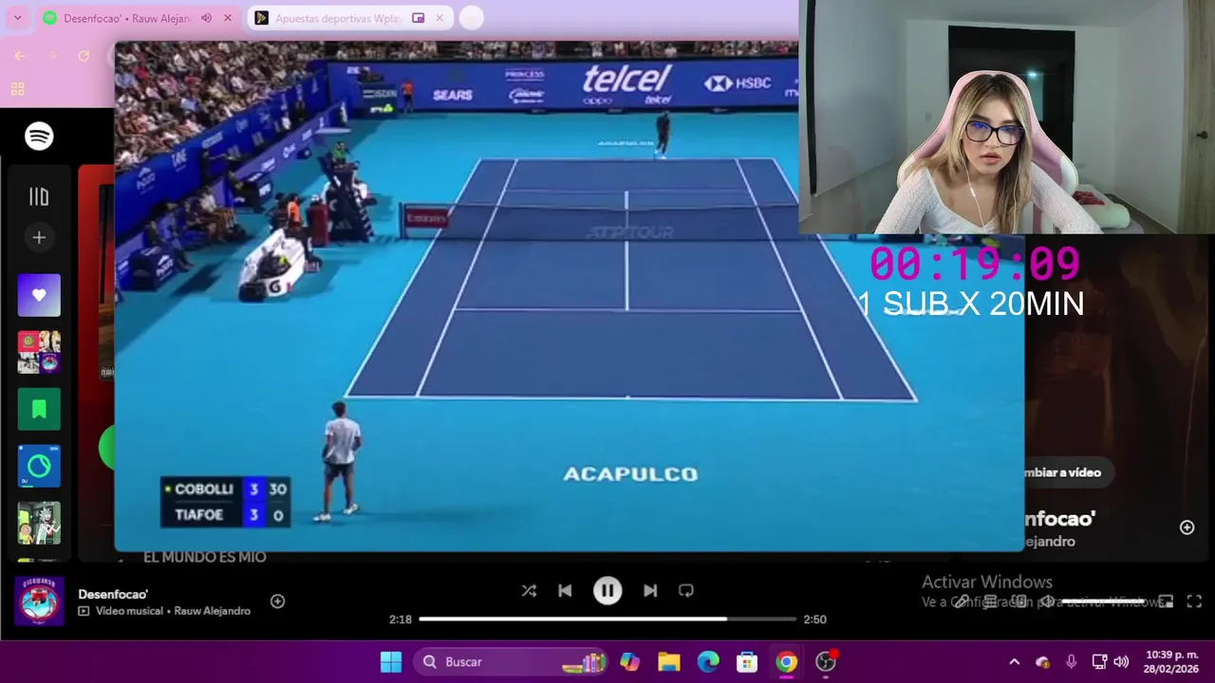Adjust the Spotify volume slider

point(1105,600)
